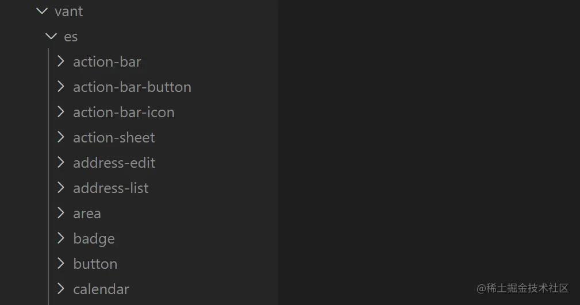Screen dimensions: 580x305
Task: Expand the action-bar-icon folder arrow
Action: (61, 112)
